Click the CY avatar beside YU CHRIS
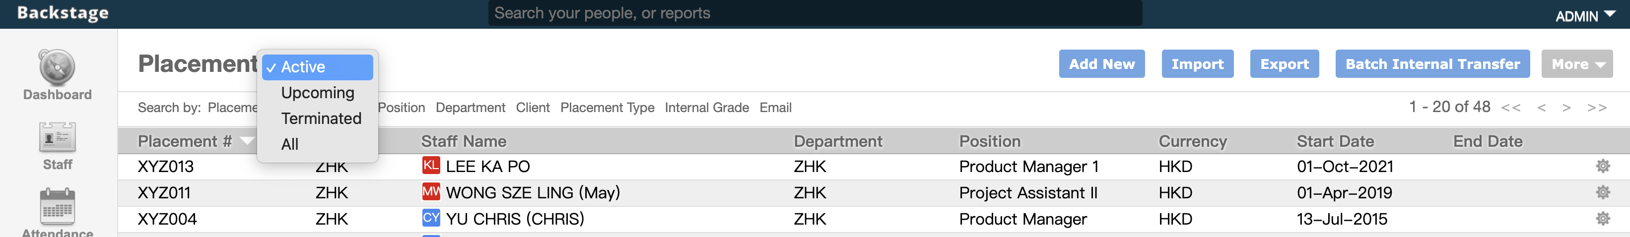 [431, 218]
